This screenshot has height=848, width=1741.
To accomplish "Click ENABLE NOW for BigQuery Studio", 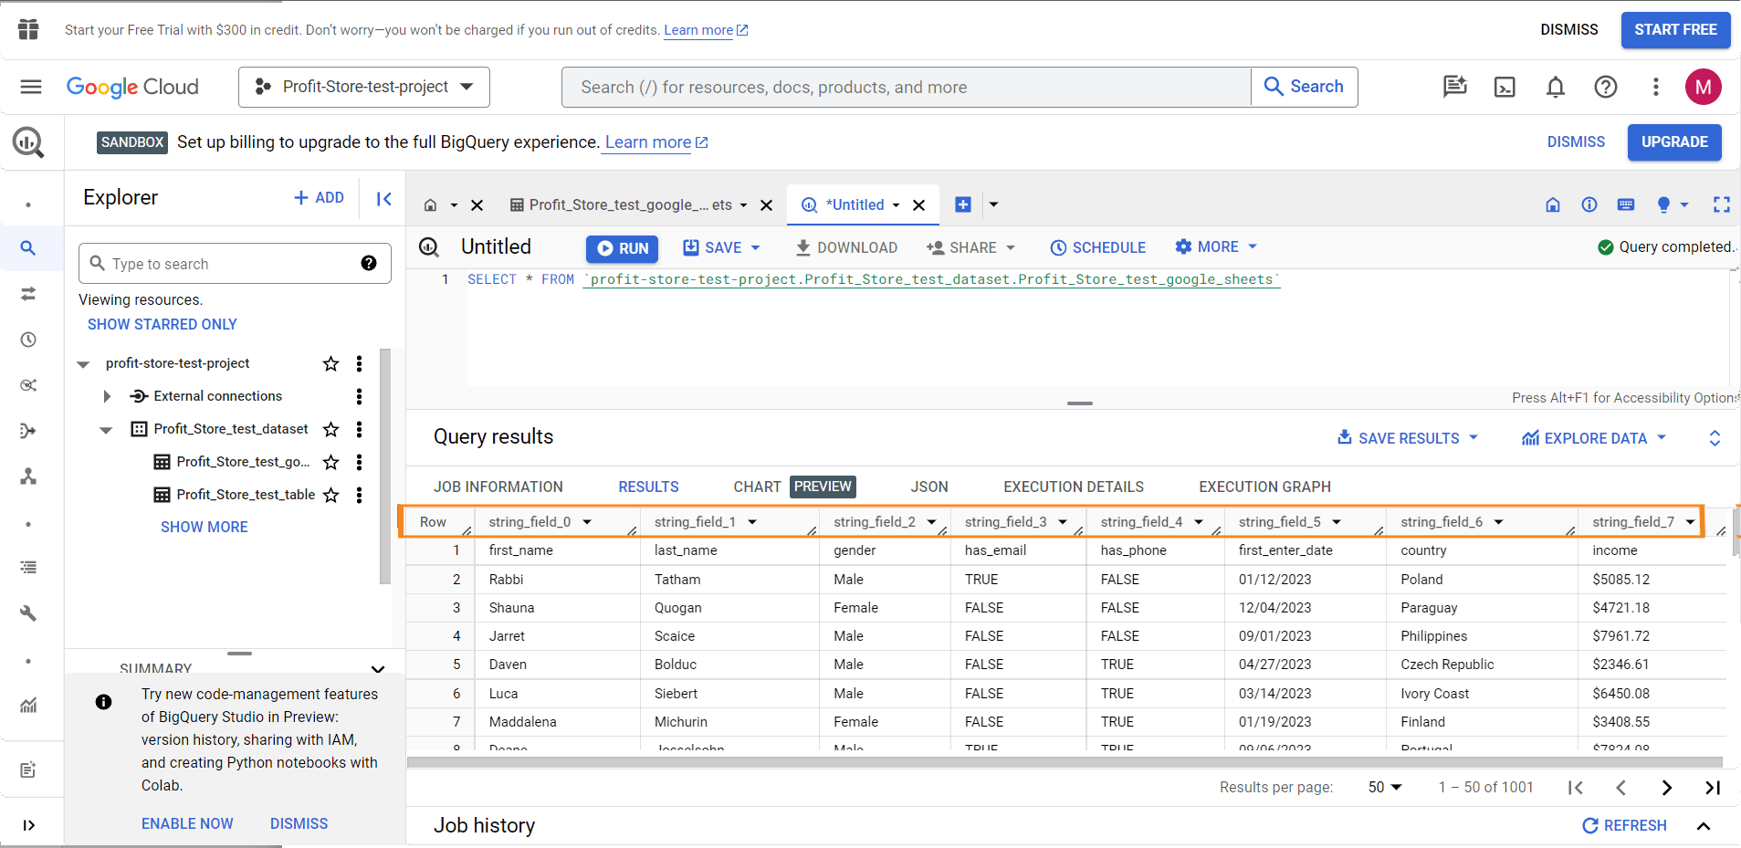I will coord(187,823).
